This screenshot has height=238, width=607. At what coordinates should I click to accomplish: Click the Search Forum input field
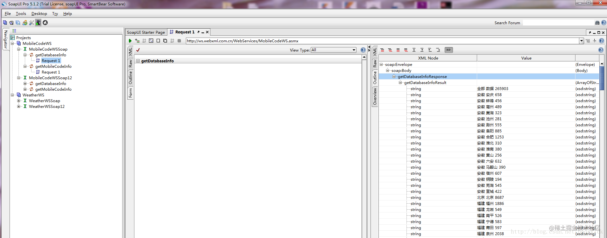558,23
